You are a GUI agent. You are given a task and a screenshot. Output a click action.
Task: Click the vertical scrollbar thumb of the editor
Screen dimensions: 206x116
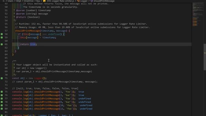(x=205, y=57)
